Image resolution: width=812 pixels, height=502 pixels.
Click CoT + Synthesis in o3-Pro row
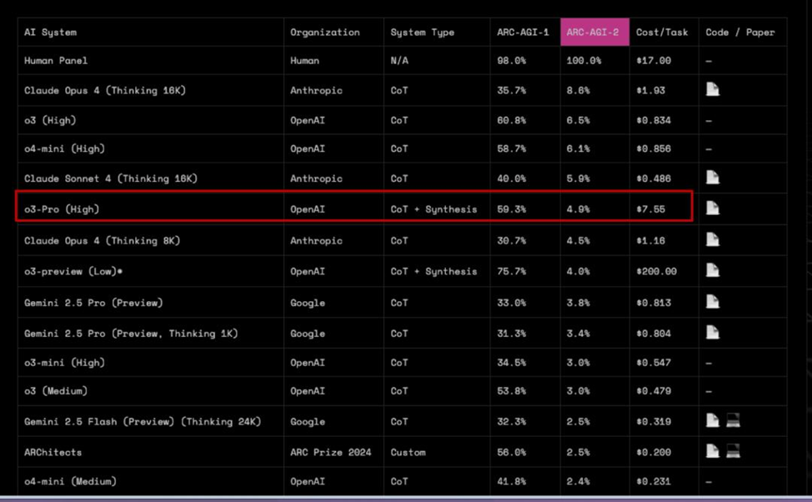(x=434, y=208)
